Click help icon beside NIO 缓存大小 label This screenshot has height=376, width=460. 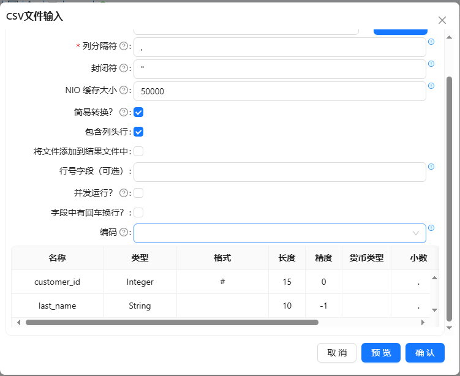coord(124,91)
